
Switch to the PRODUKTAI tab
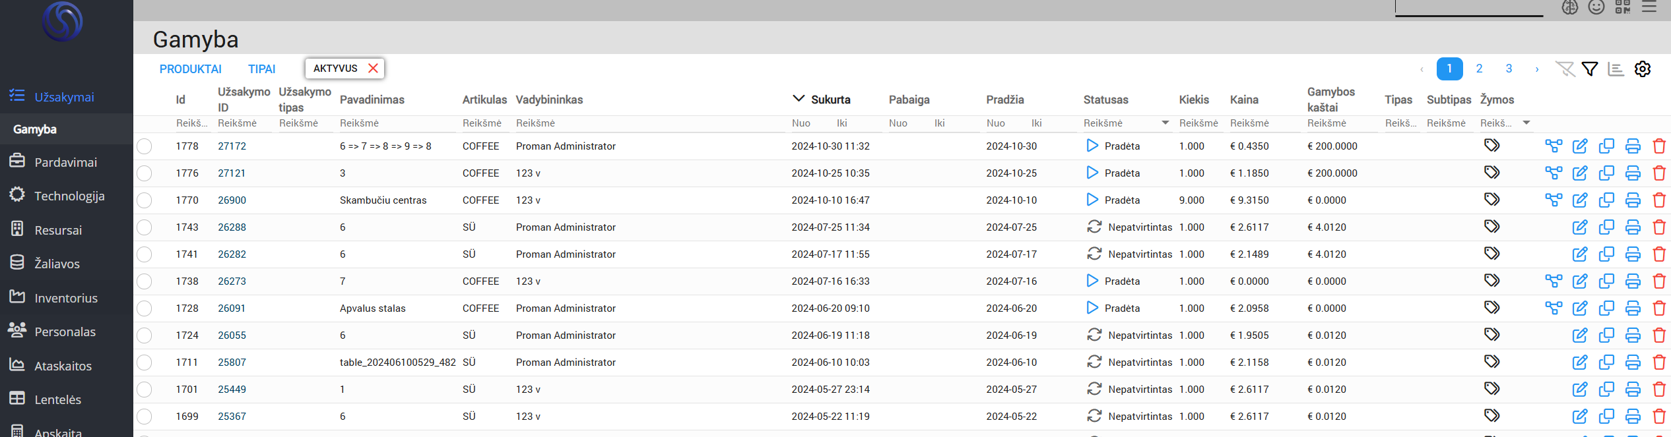tap(190, 69)
